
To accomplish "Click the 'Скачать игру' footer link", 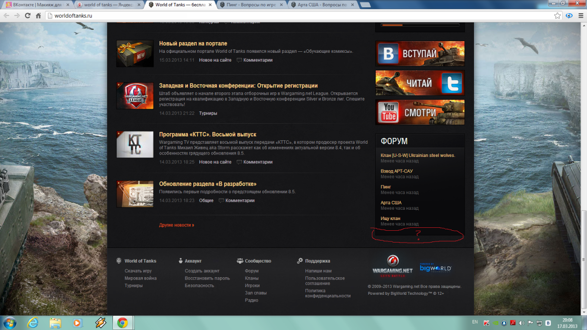I will (138, 271).
